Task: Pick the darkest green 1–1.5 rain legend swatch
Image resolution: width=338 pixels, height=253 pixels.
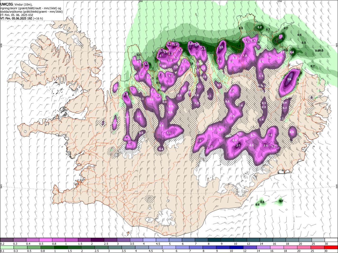Action: tap(61, 247)
